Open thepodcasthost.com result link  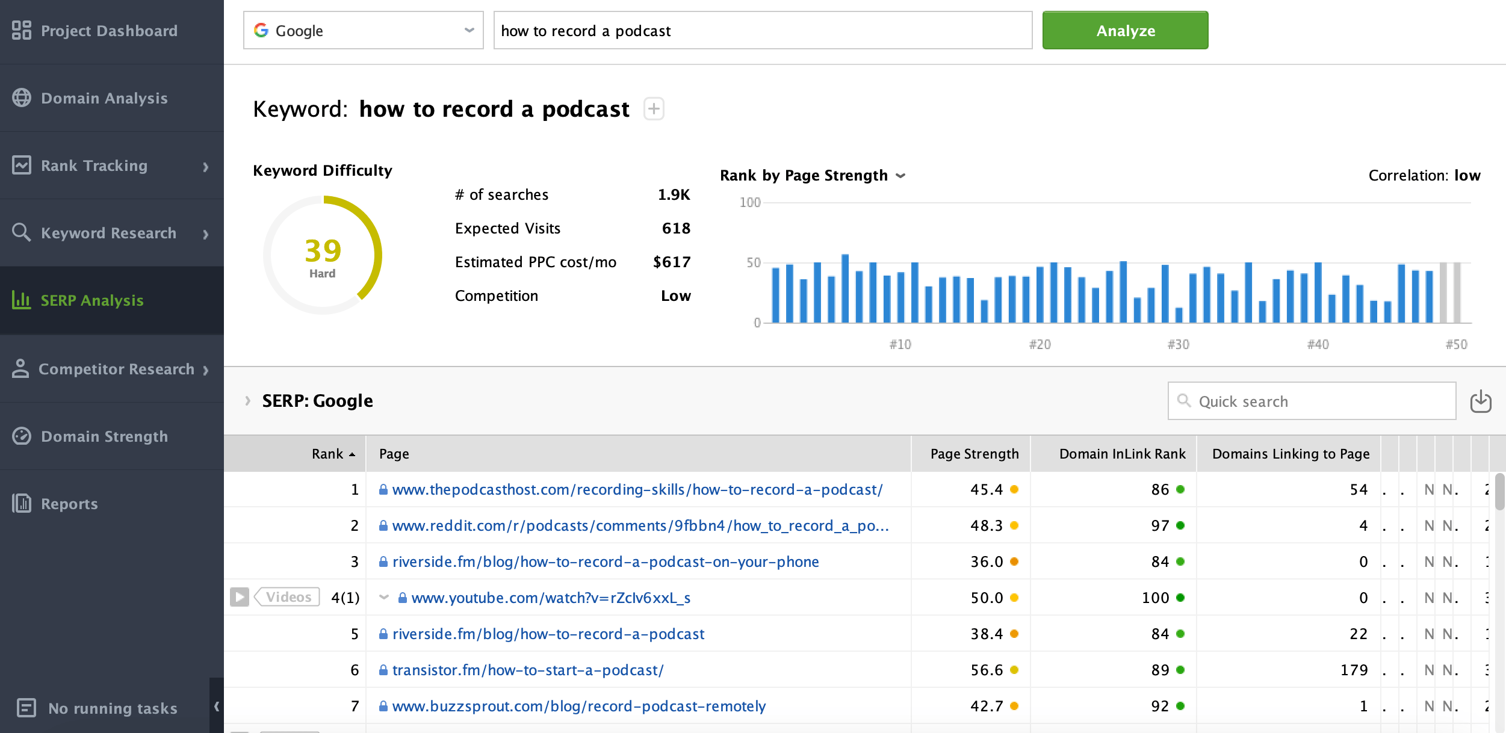(637, 489)
